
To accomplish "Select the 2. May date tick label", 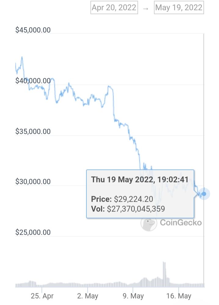I will 88,296.
